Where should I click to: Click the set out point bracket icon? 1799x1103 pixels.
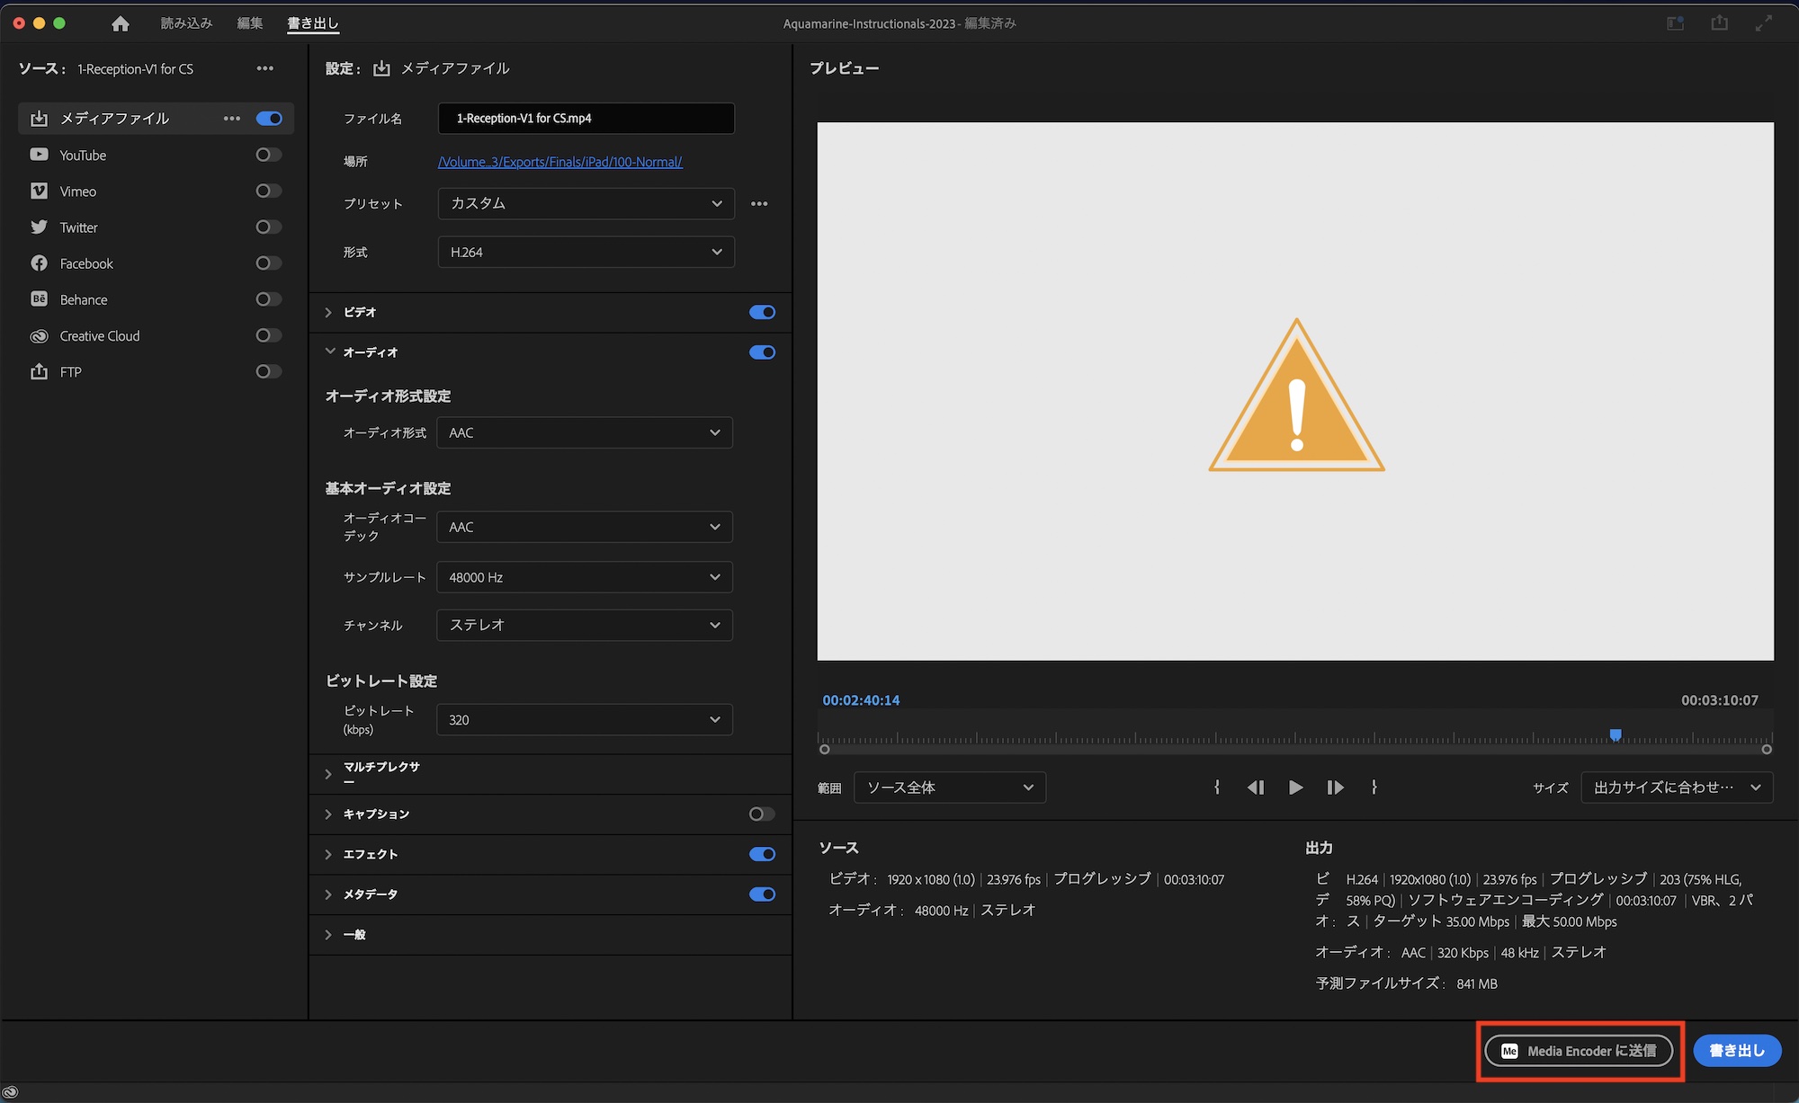click(x=1374, y=787)
